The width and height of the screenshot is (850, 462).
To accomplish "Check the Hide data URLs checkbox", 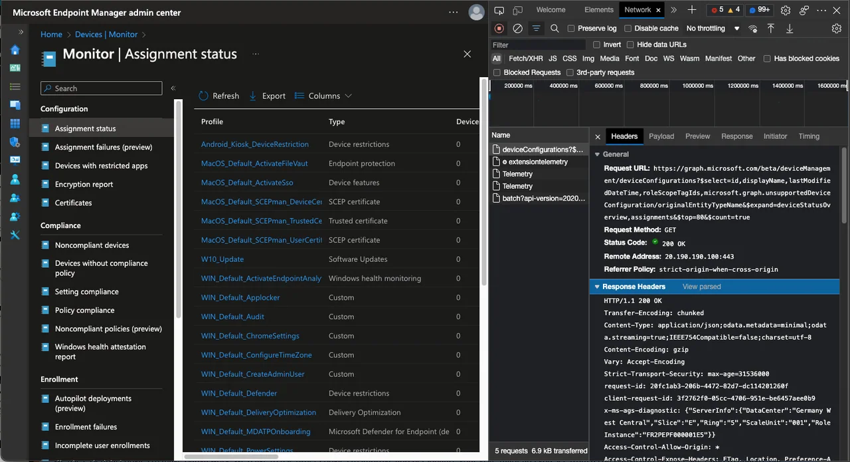I will (x=630, y=45).
